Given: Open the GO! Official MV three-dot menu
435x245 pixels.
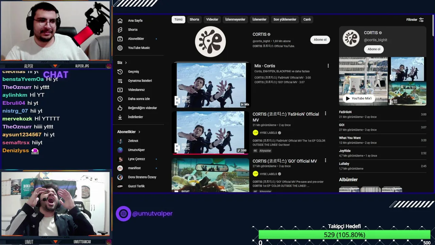Looking at the screenshot, I should 325,160.
